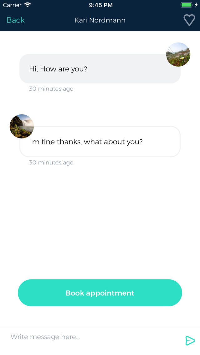This screenshot has width=200, height=355.
Task: Select the Hi, How are you? bubble
Action: click(100, 69)
